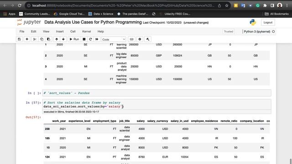Open the All Bookmarks folder
The width and height of the screenshot is (292, 164).
pos(277,14)
